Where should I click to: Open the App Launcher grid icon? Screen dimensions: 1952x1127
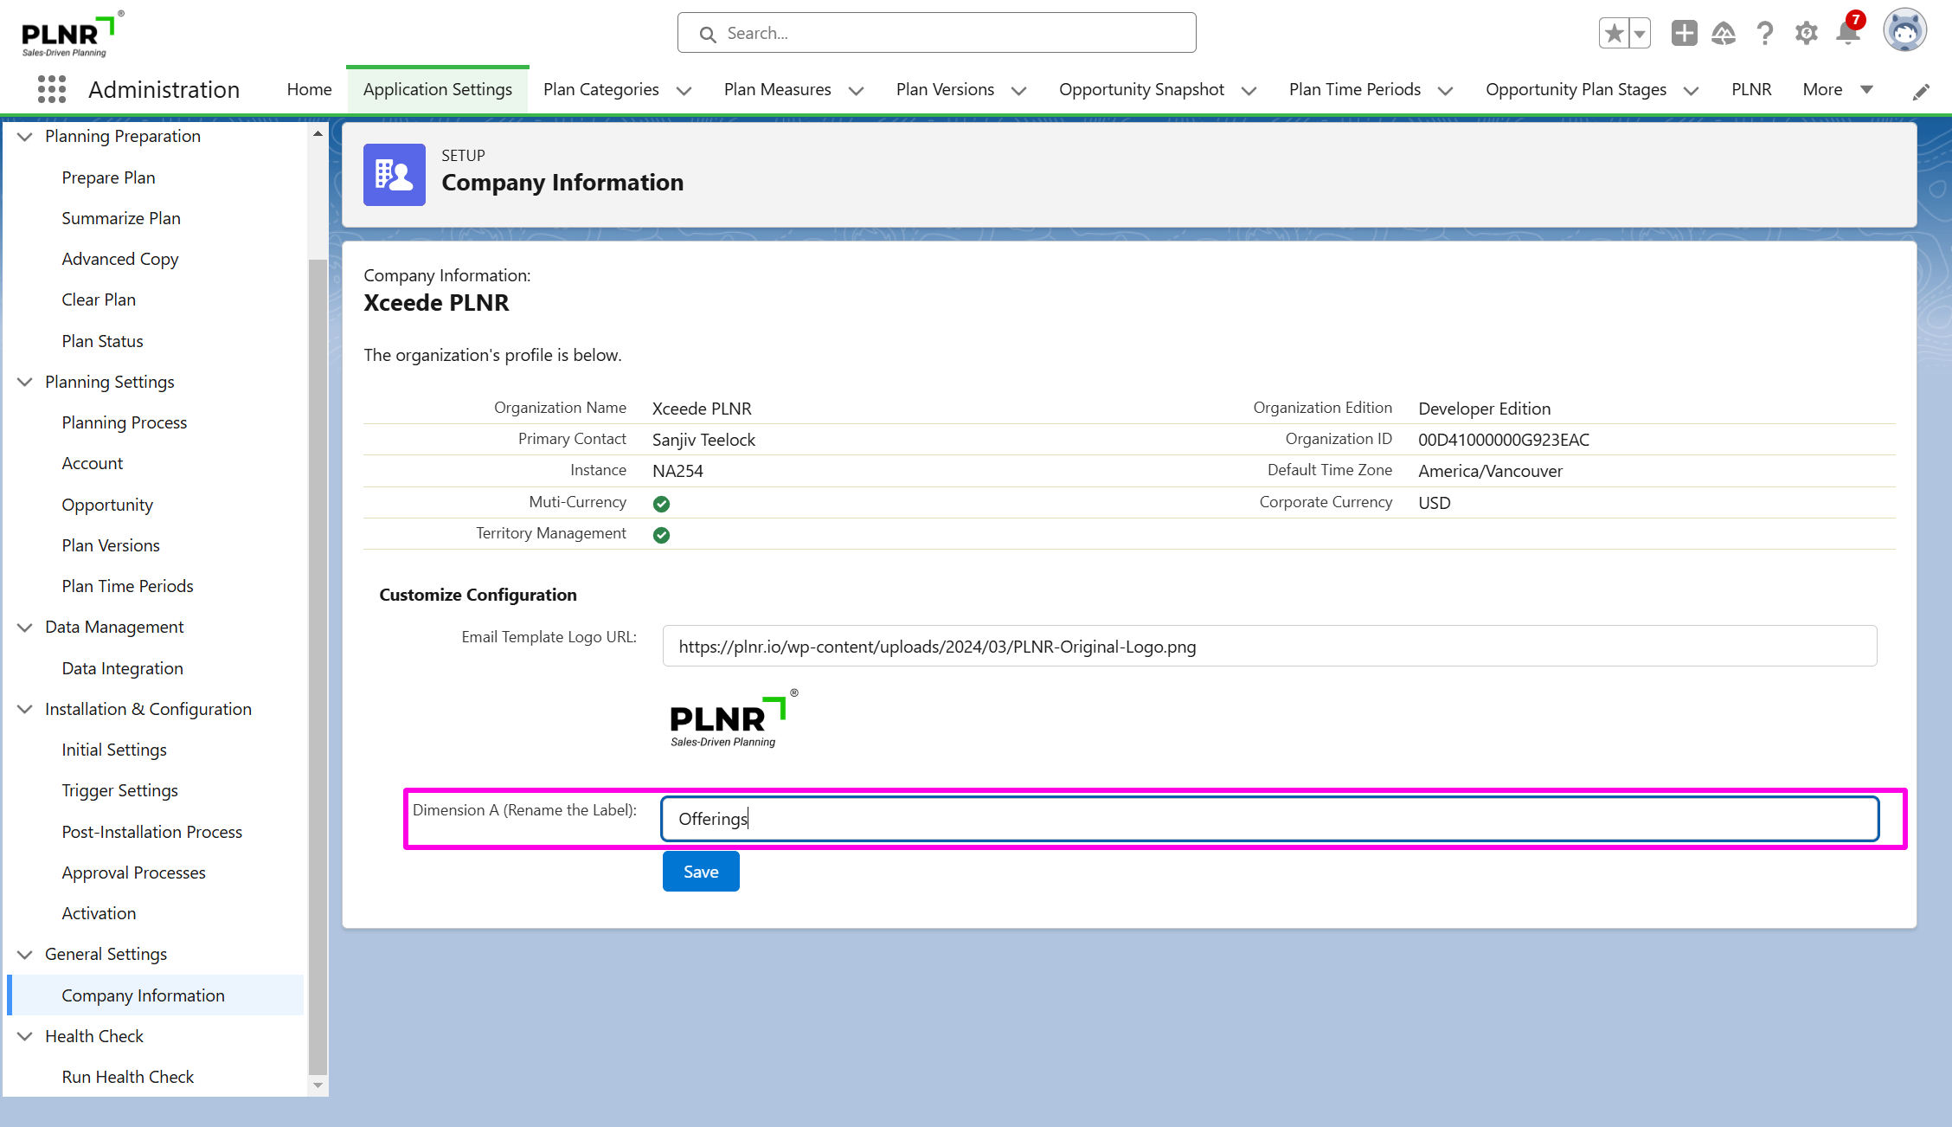coord(52,89)
